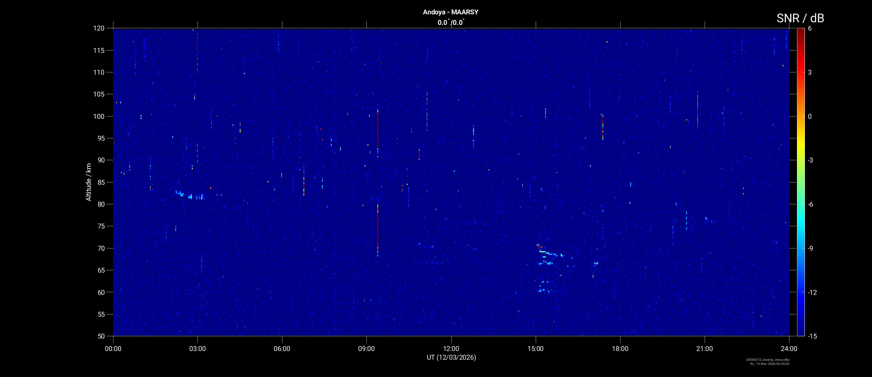Click the 6 dB colorbar tick label

pyautogui.click(x=810, y=29)
